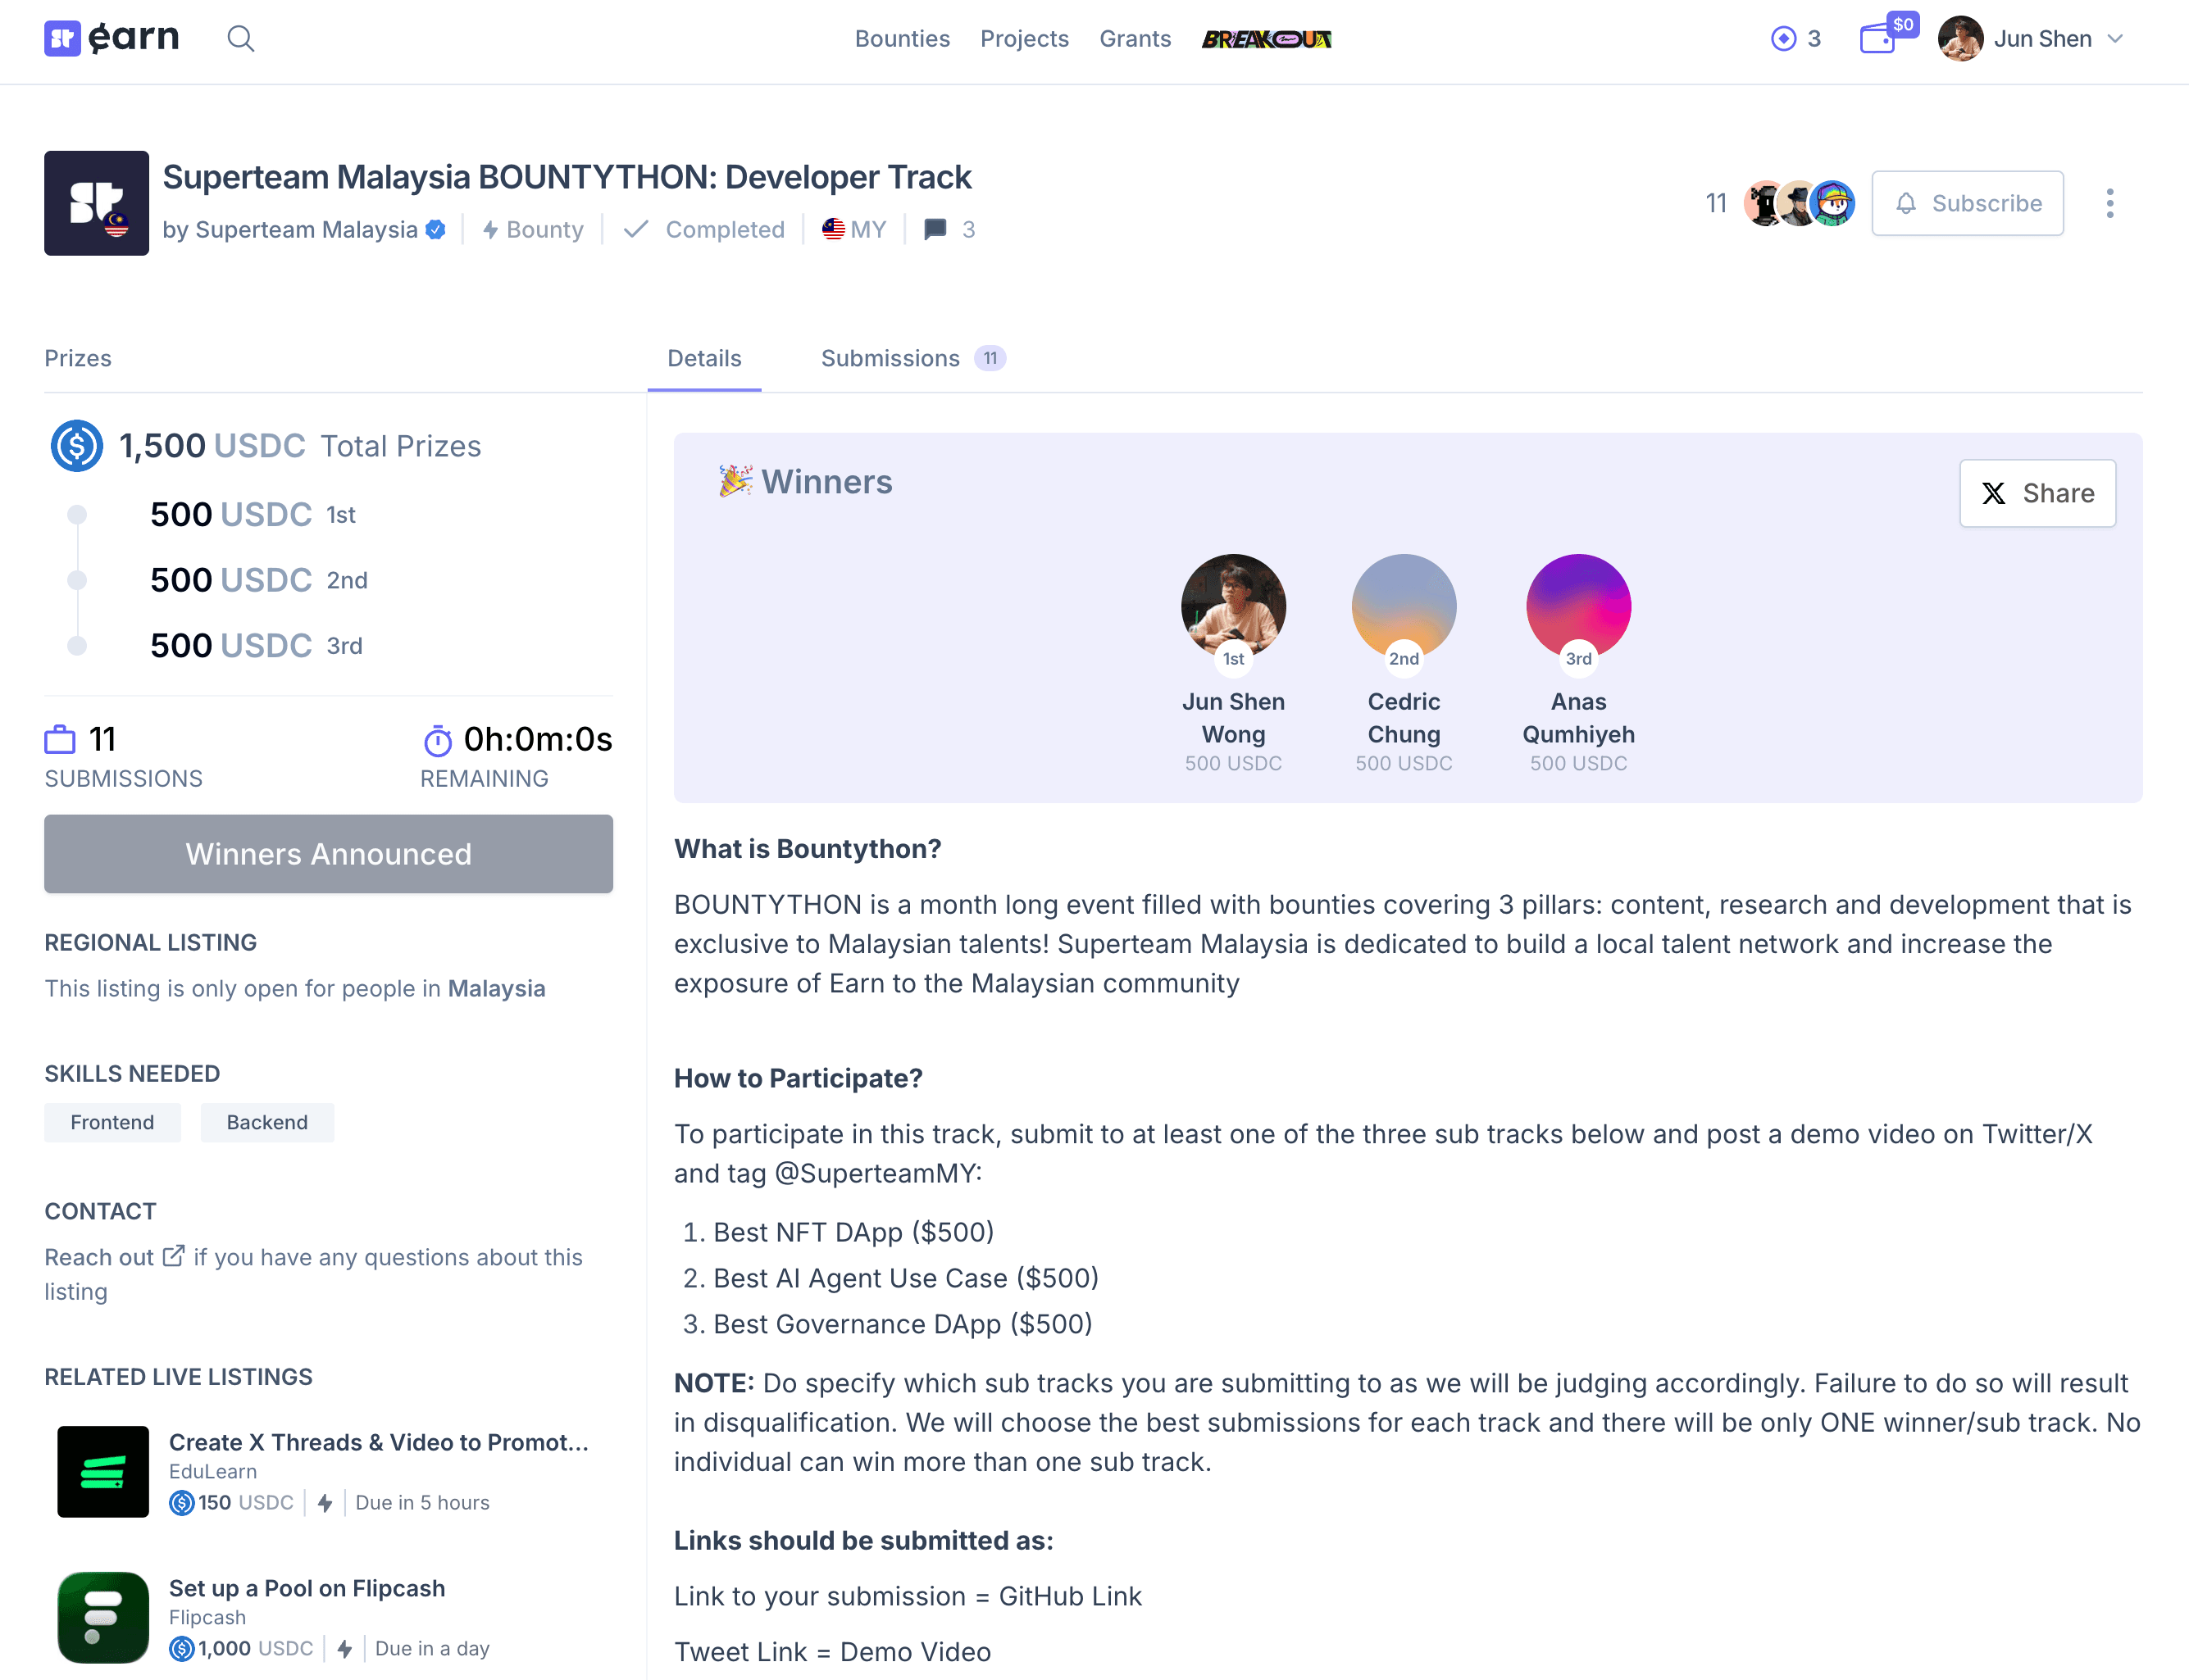
Task: Click the Breakout logo in navbar
Action: pyautogui.click(x=1266, y=39)
